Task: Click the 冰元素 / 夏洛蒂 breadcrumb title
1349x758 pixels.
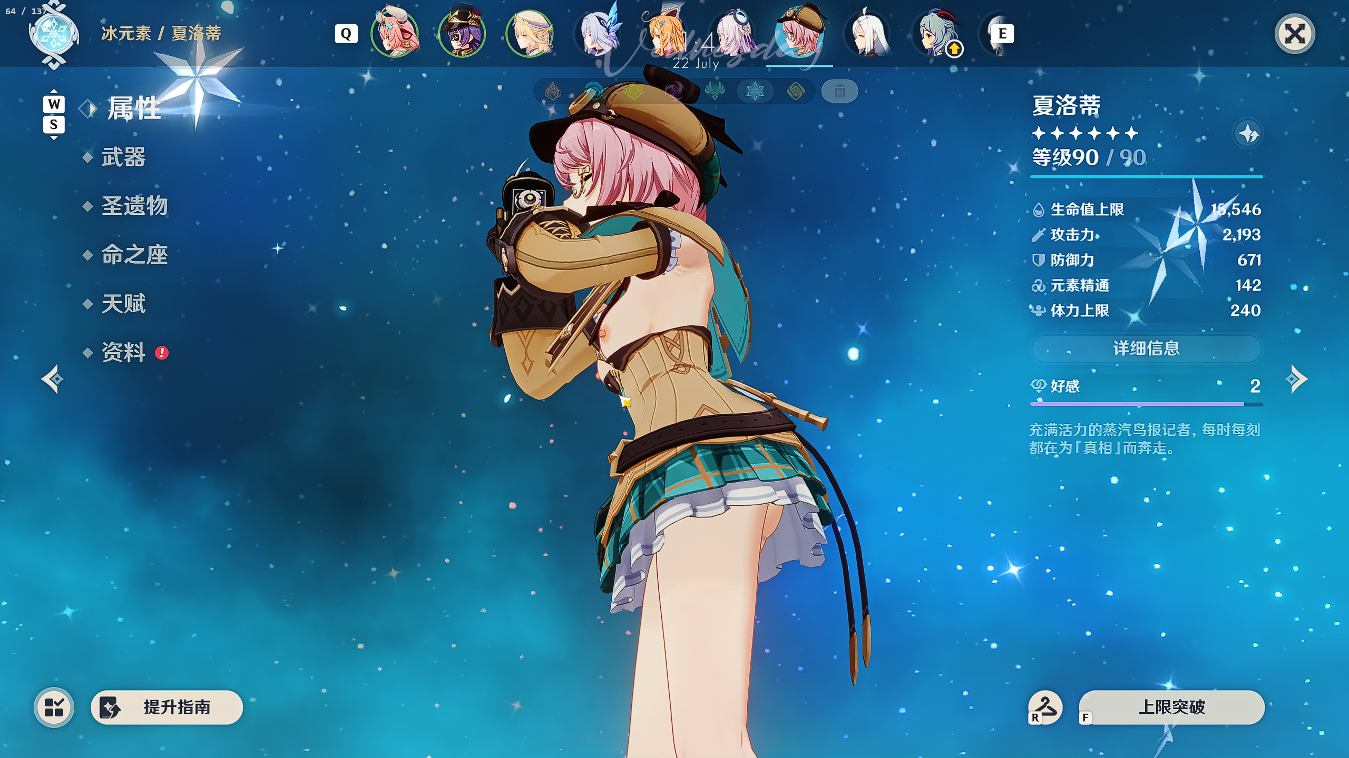Action: pos(161,34)
